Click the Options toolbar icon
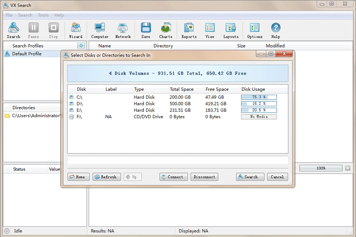Screen dimensions: 356x237 tap(255, 30)
